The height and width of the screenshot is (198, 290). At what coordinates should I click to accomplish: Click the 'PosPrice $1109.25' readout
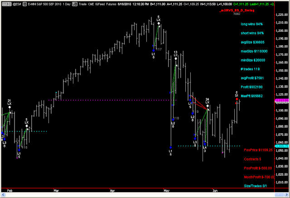point(258,150)
